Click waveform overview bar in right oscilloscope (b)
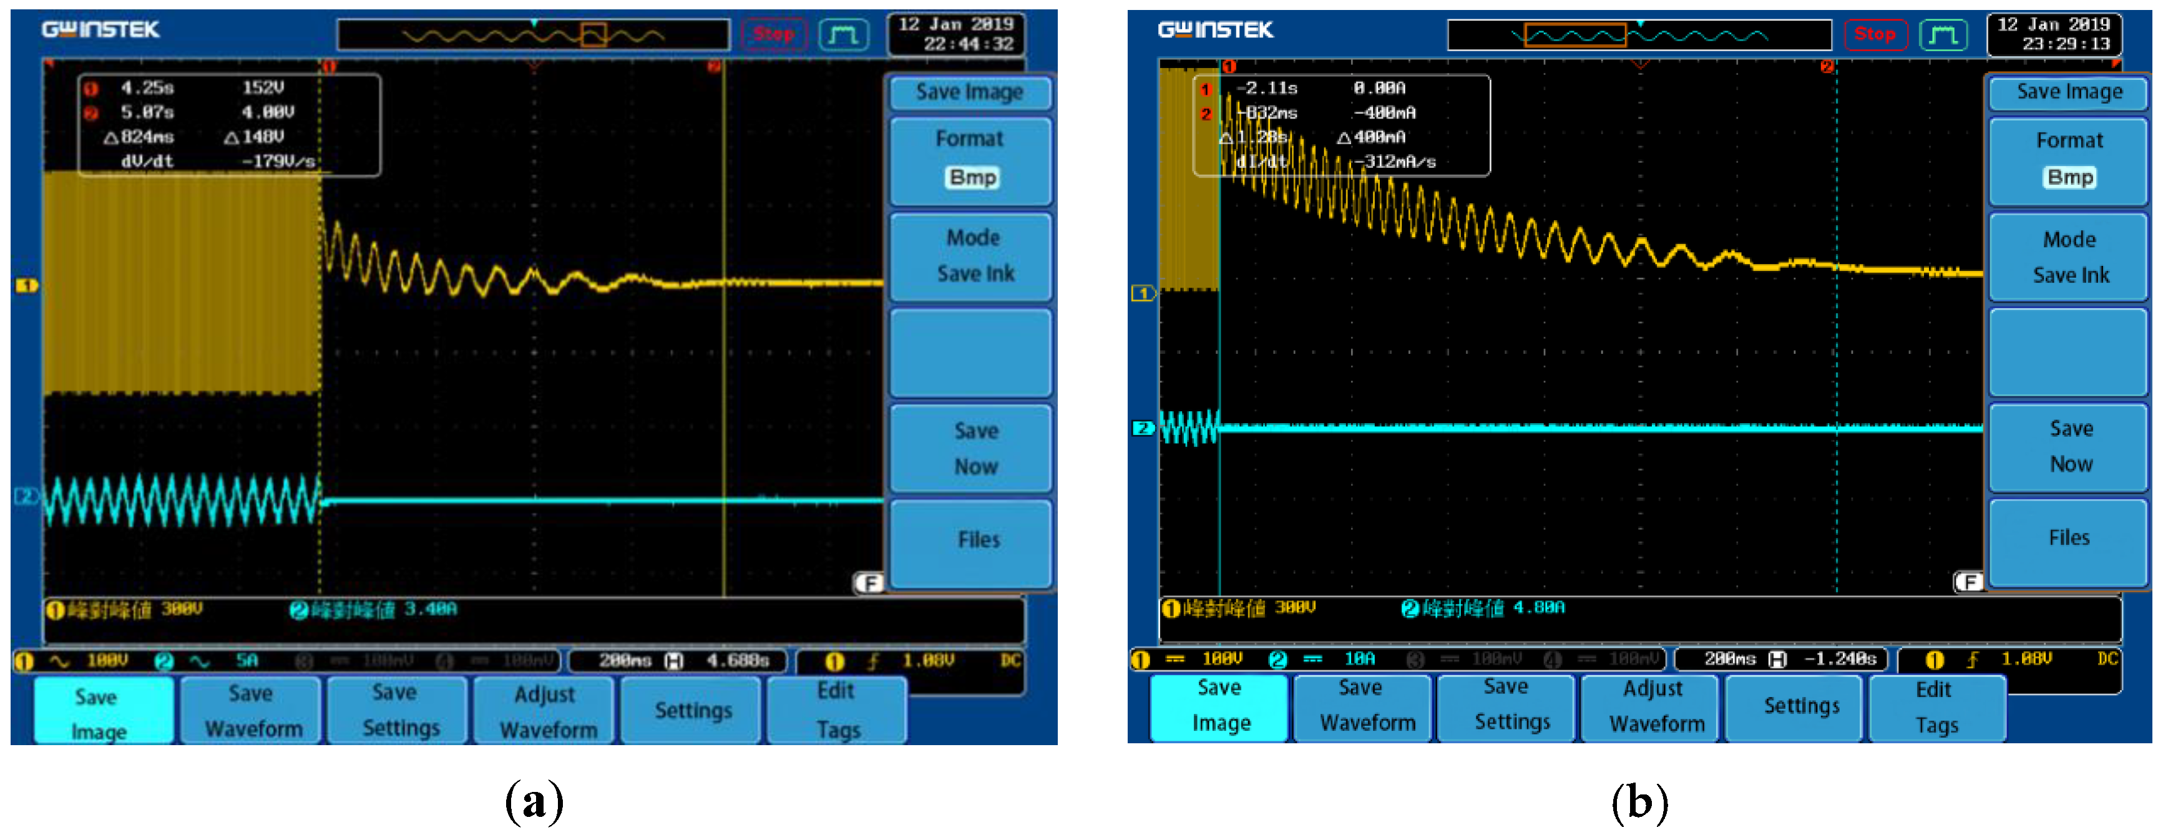The height and width of the screenshot is (835, 2163). click(1639, 36)
